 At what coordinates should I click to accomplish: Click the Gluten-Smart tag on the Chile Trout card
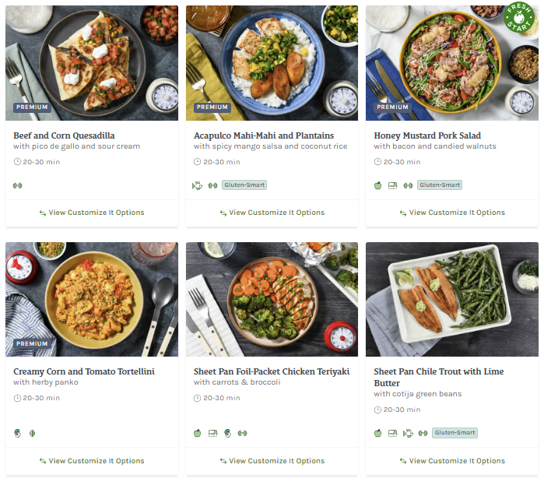tap(455, 433)
